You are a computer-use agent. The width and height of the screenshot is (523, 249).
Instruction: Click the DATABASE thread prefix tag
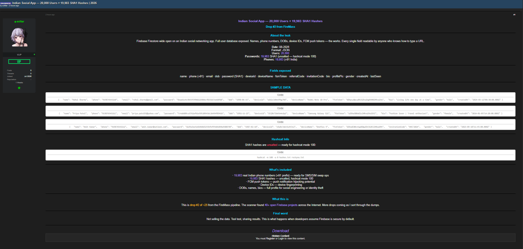[x=6, y=3]
